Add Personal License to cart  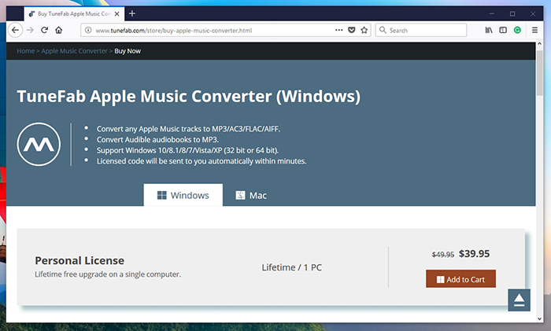pos(460,278)
